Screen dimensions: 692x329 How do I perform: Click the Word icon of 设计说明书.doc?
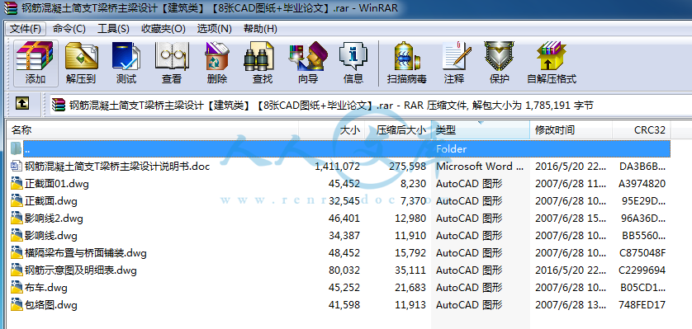tap(17, 166)
